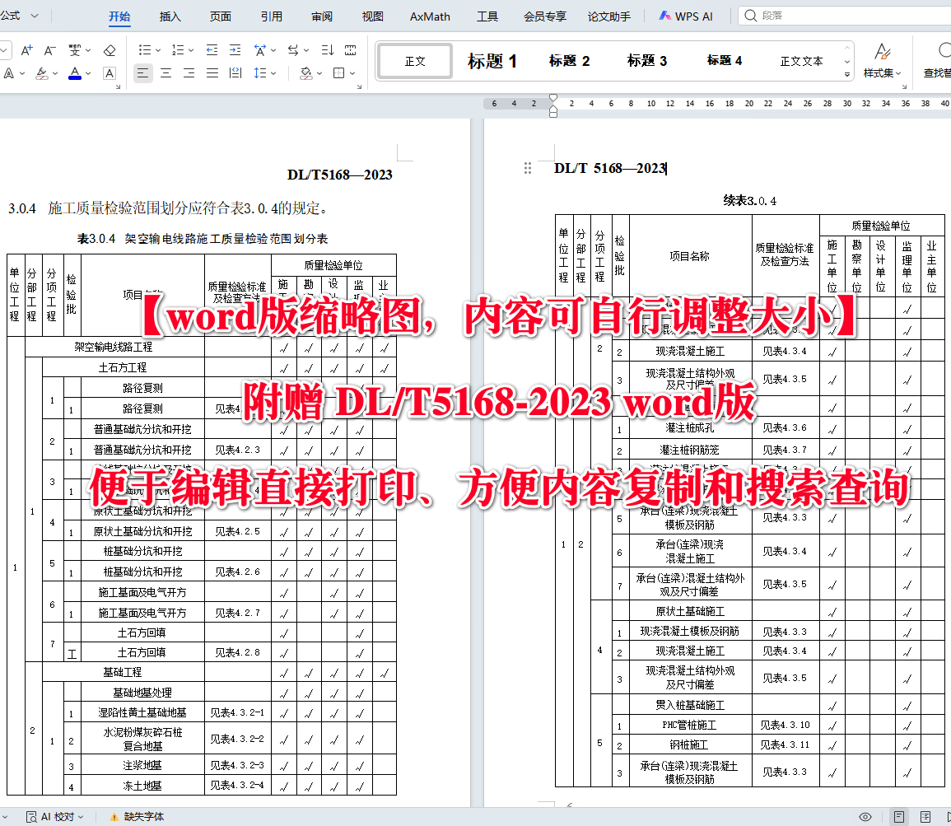This screenshot has height=826, width=951.
Task: Insert a numbered list
Action: tap(178, 50)
